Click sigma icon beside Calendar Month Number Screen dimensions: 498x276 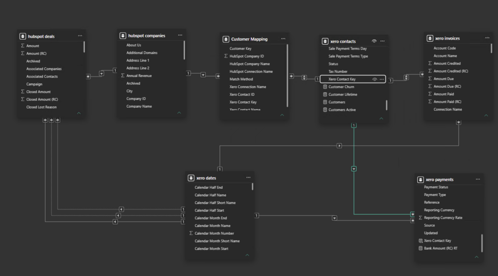coord(191,233)
